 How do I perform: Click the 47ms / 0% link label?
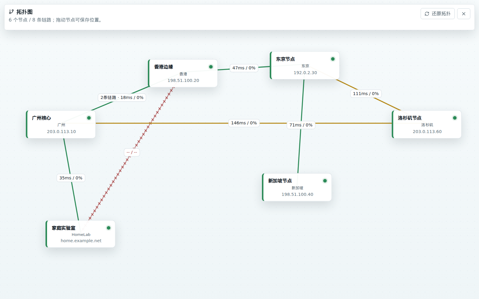[x=244, y=68]
